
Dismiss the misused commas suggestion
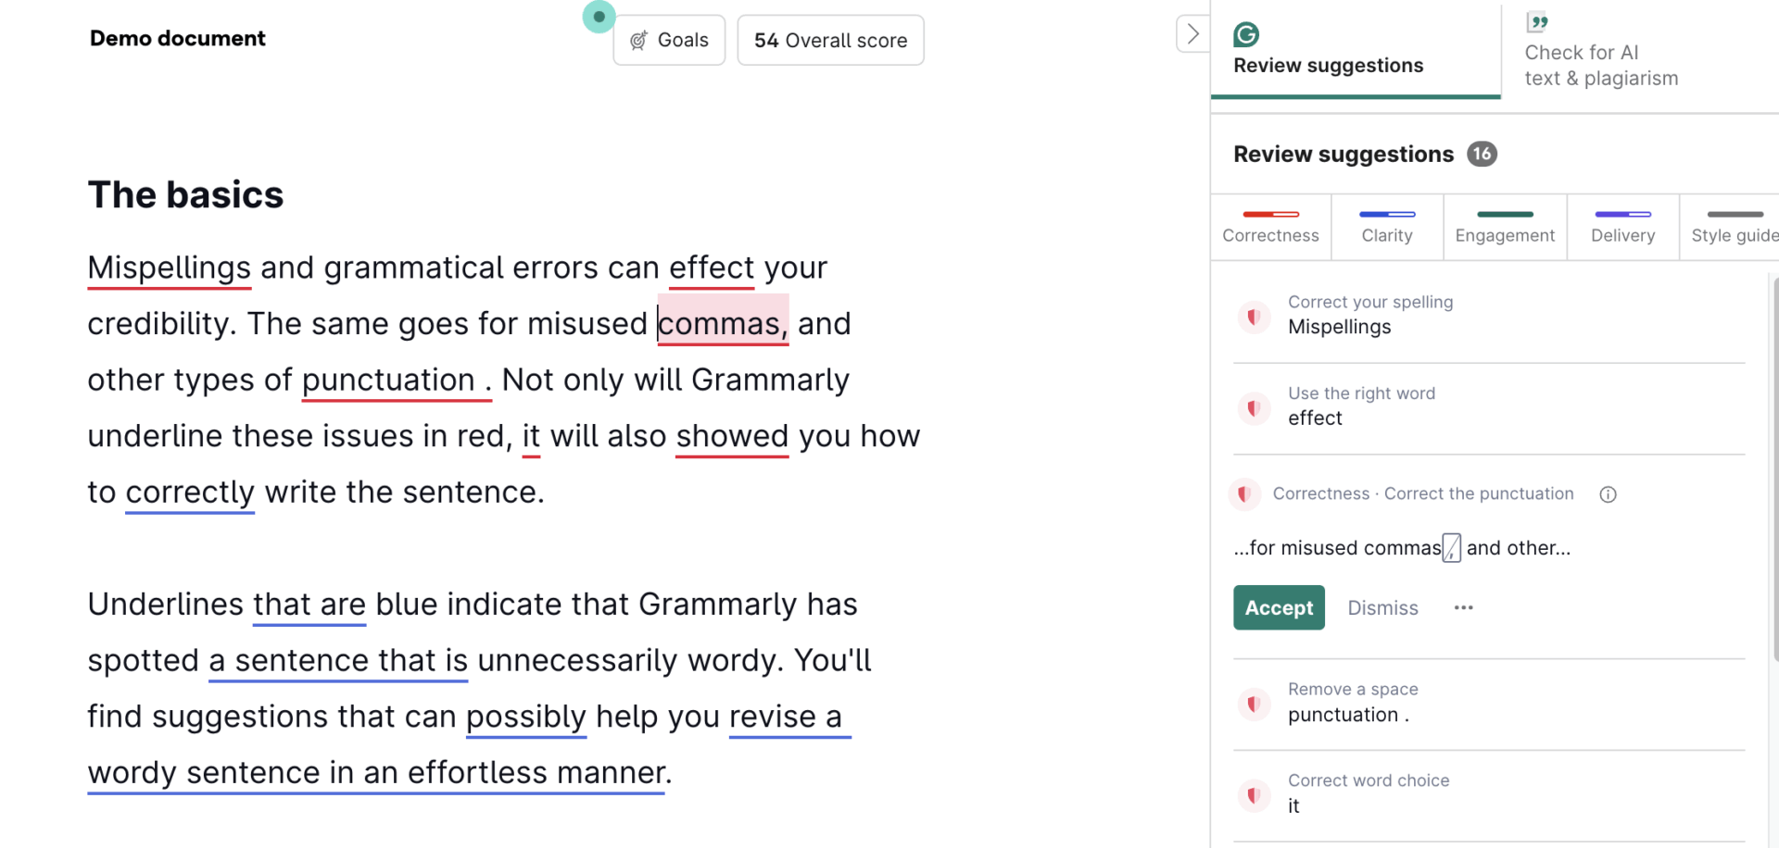tap(1382, 607)
